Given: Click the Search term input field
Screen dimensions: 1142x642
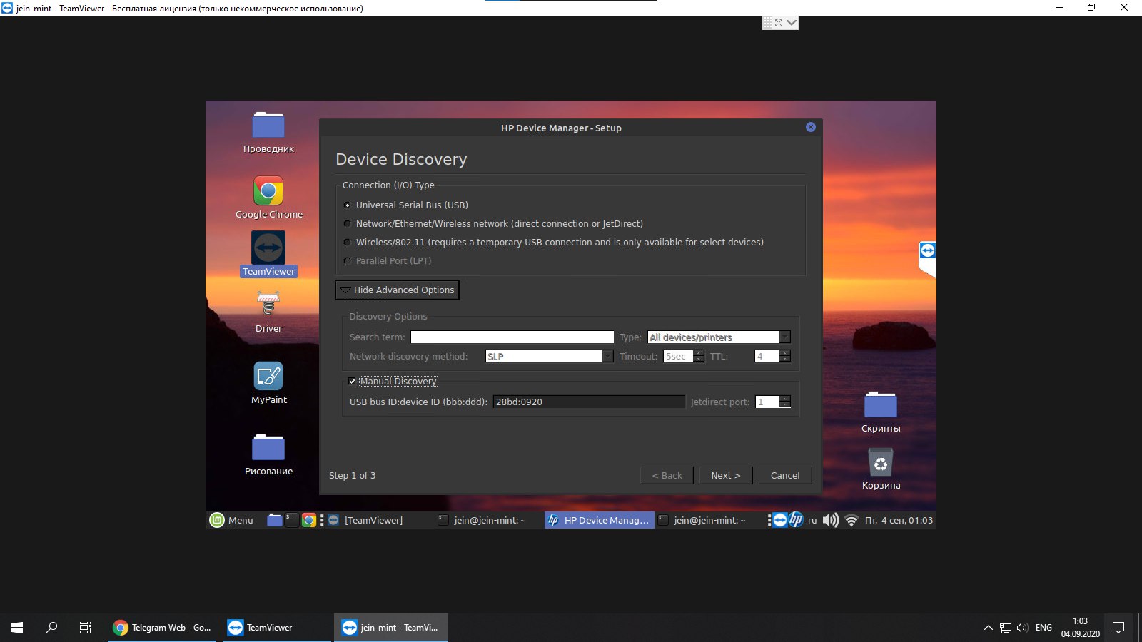Looking at the screenshot, I should [x=512, y=337].
